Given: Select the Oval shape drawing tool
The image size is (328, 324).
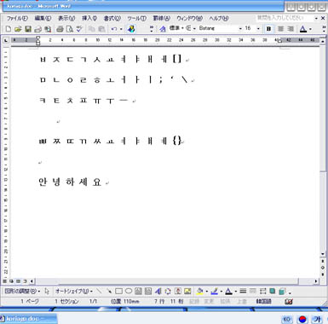Looking at the screenshot, I should point(129,291).
